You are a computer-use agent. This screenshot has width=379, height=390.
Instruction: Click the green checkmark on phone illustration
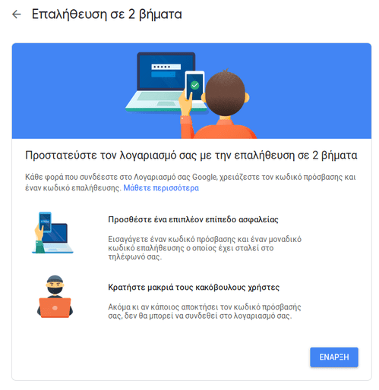tap(194, 85)
